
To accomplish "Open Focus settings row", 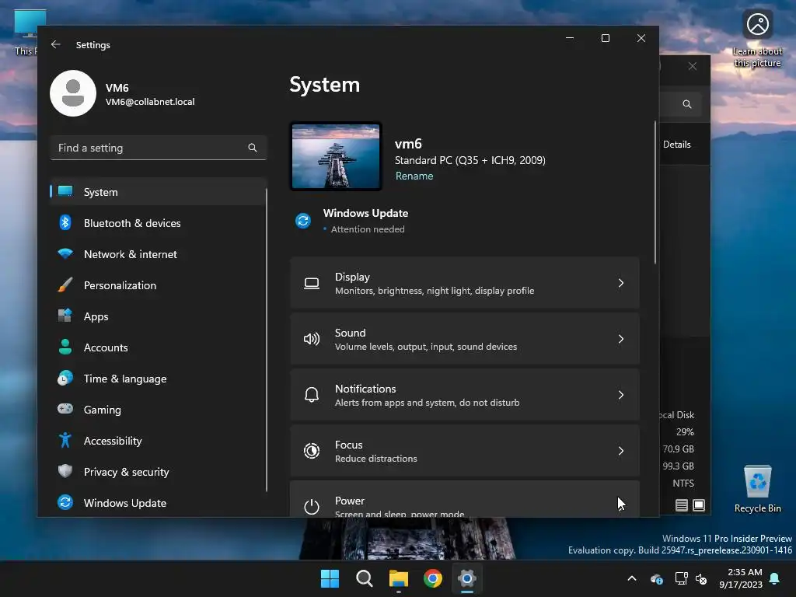I will (x=465, y=450).
